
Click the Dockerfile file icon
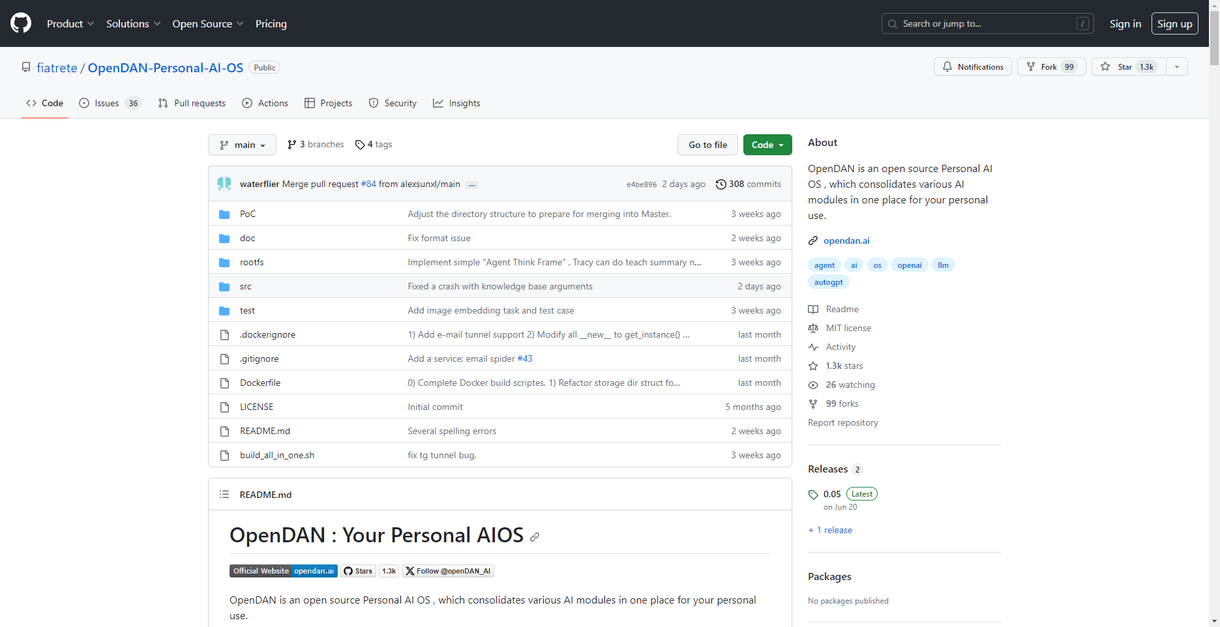224,383
